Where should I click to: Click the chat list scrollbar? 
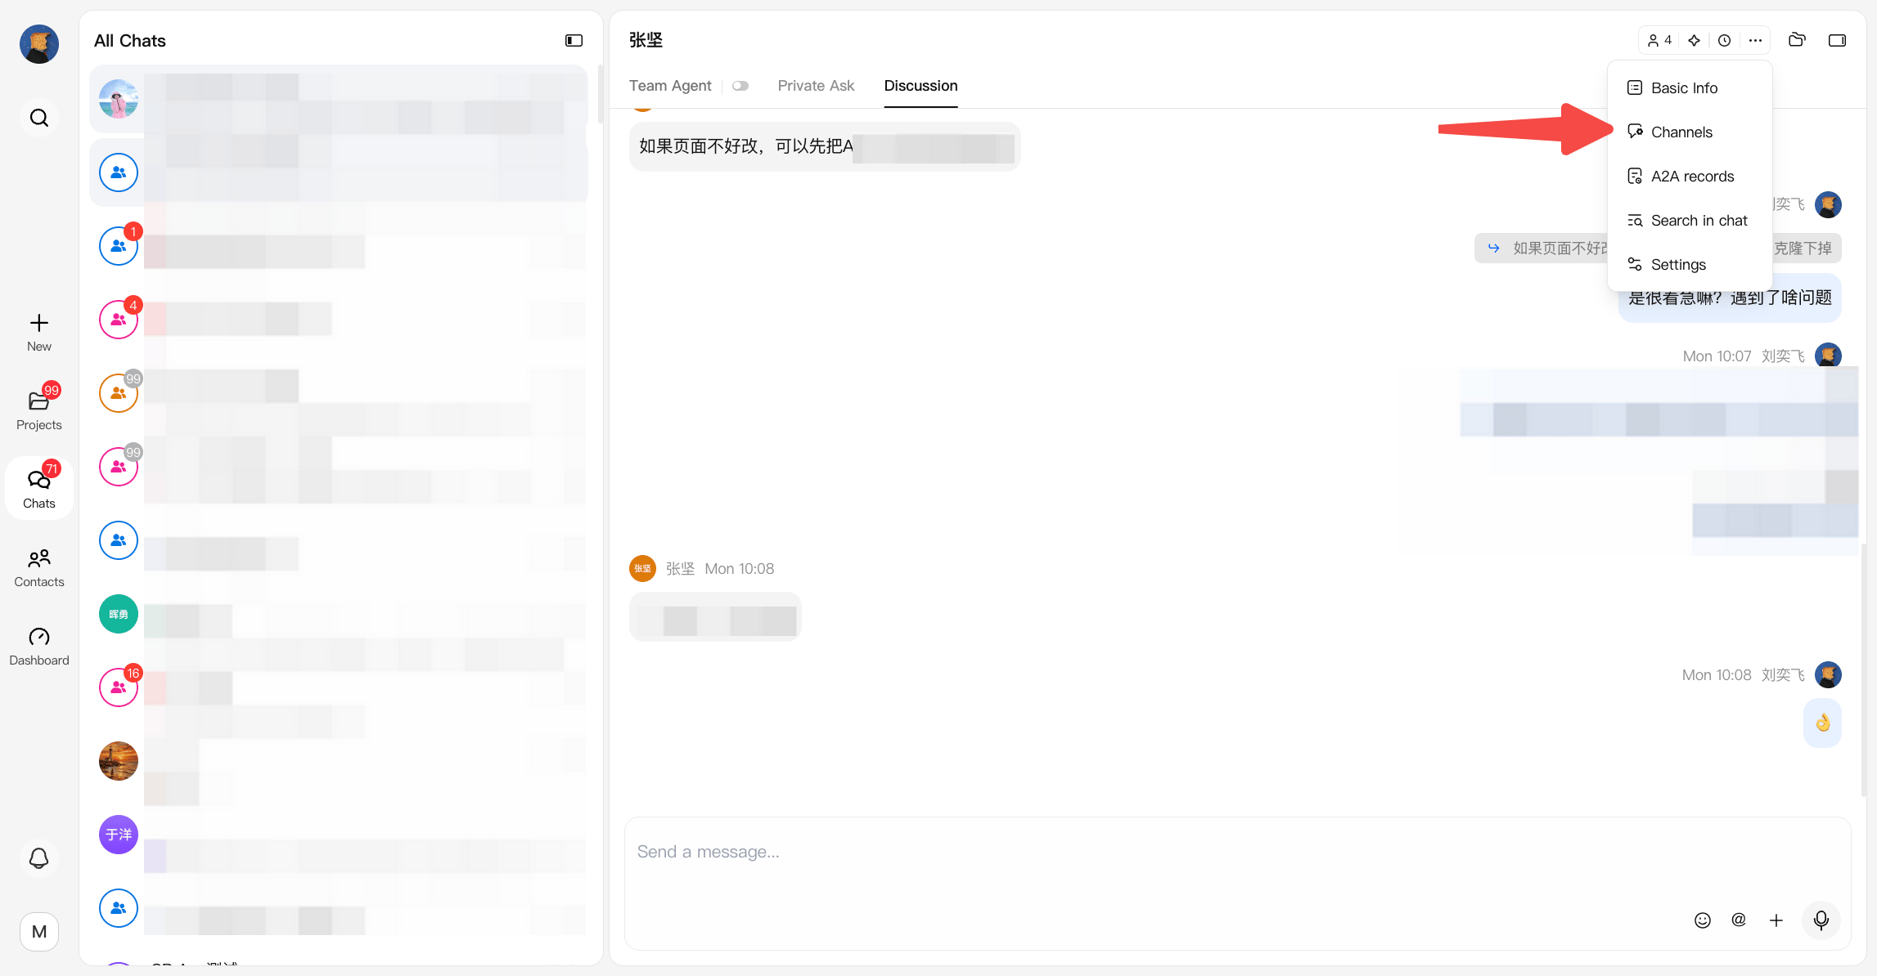coord(601,94)
